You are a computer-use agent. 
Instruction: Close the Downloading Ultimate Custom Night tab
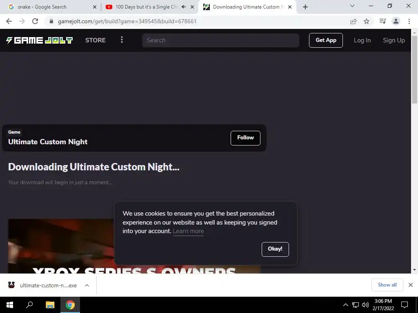coord(290,7)
